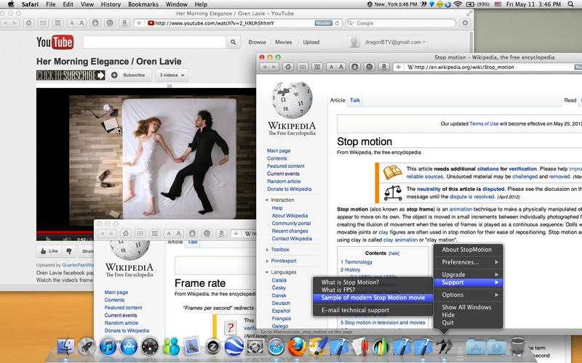582x363 pixels.
Task: Open dragonBTV@gmail.com account dropdown
Action: 395,42
